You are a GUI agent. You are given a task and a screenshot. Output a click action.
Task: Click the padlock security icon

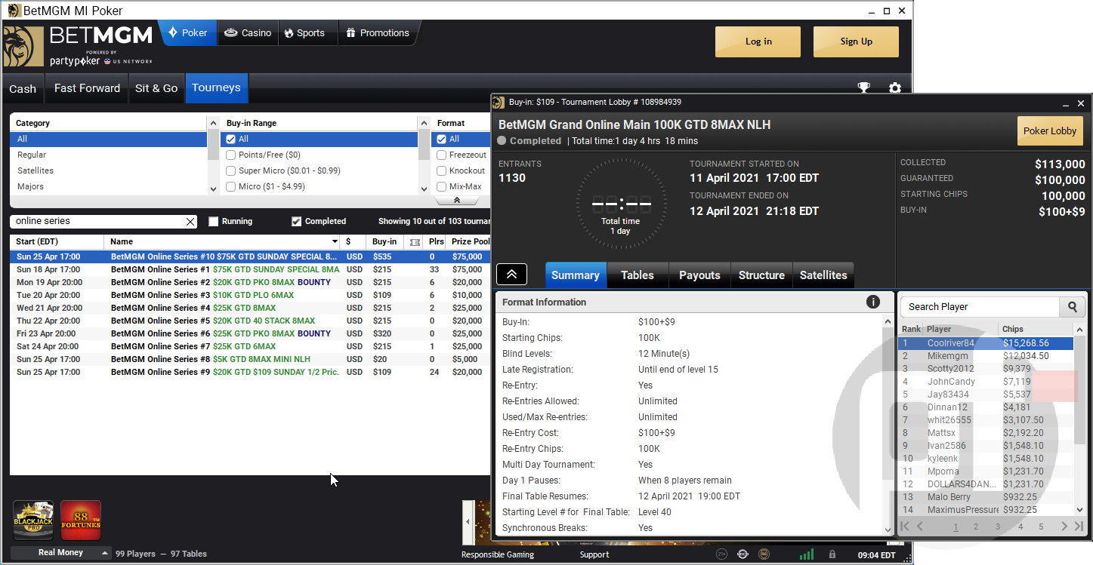coord(832,554)
